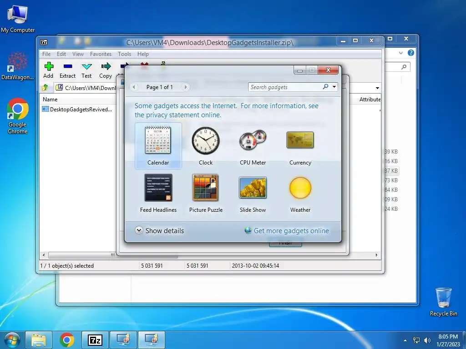Show hidden system tray icons
466x349 pixels.
coord(405,340)
